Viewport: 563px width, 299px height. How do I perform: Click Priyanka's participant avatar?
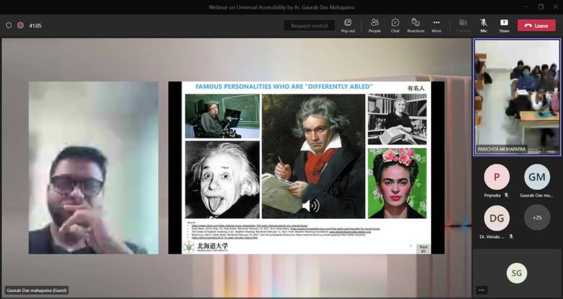click(497, 177)
